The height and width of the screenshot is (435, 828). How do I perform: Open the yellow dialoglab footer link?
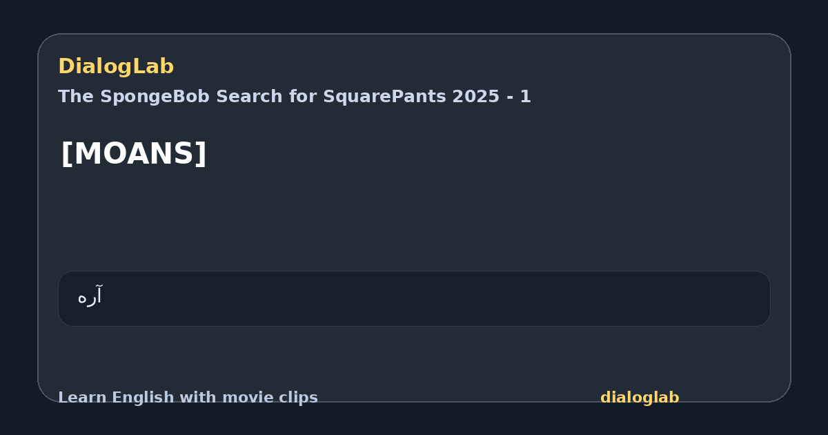640,398
